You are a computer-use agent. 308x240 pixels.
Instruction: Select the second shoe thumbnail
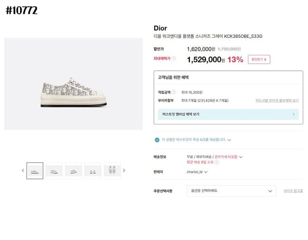click(x=54, y=170)
